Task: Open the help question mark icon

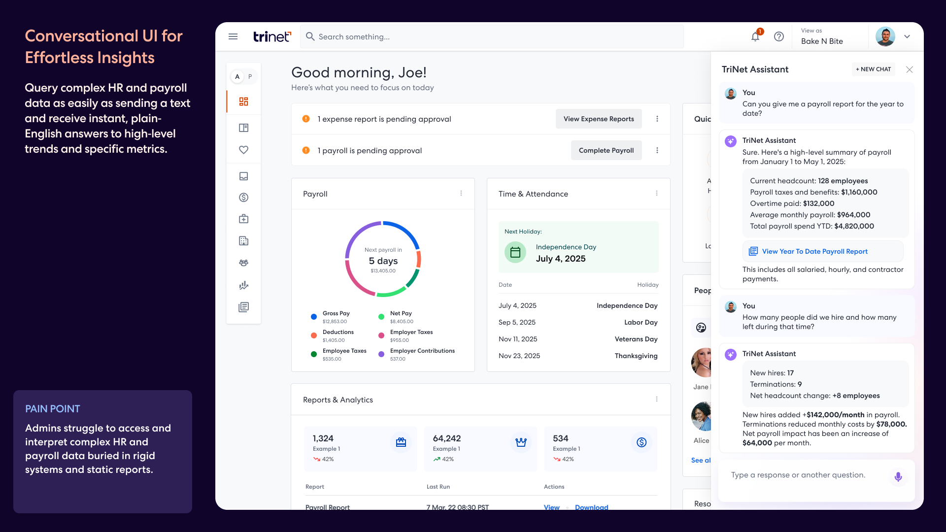Action: [x=779, y=36]
